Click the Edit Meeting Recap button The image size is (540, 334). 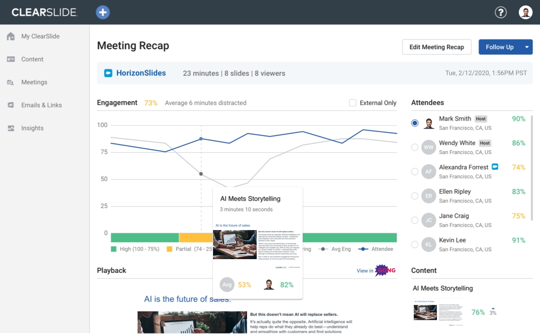(436, 47)
